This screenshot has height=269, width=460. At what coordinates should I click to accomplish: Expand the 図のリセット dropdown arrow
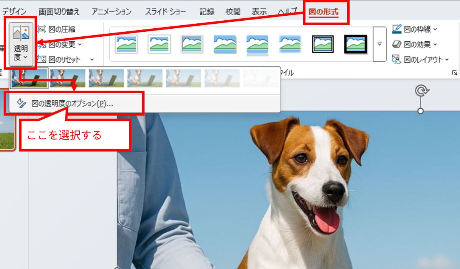[92, 60]
